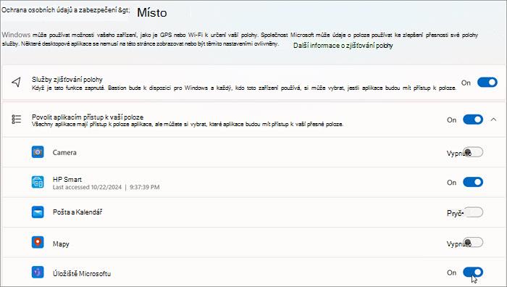507x287 pixels.
Task: Toggle Povolit aplikacím přístup k vaší poloze switch
Action: (x=473, y=120)
